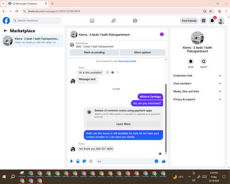Image resolution: width=230 pixels, height=184 pixels.
Task: Open More options for the listing
Action: (143, 52)
